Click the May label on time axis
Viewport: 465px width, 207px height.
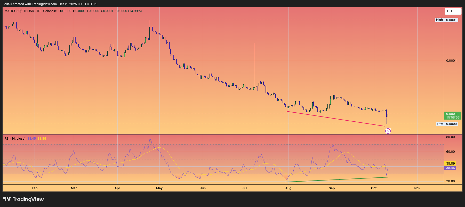point(159,188)
